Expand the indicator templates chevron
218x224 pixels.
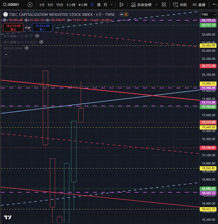[x=157, y=5]
